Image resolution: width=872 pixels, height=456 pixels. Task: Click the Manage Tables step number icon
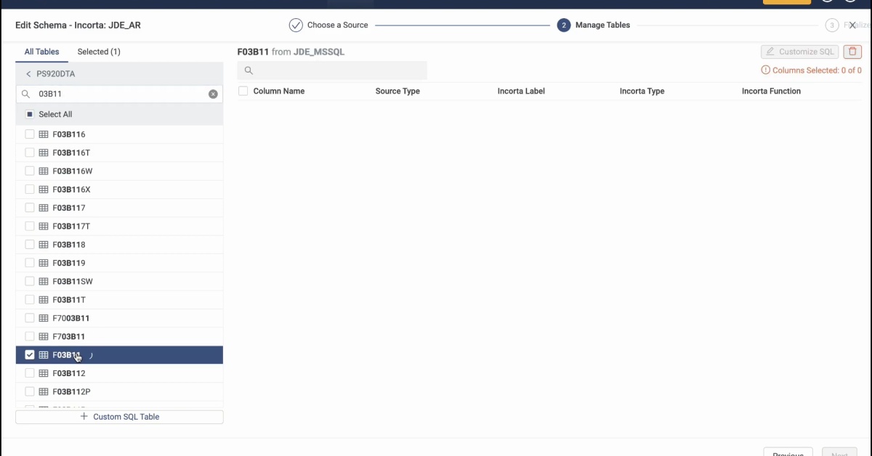(564, 25)
